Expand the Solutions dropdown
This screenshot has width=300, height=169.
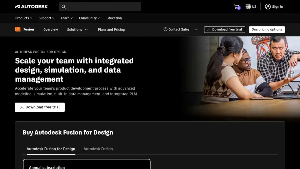[x=77, y=29]
